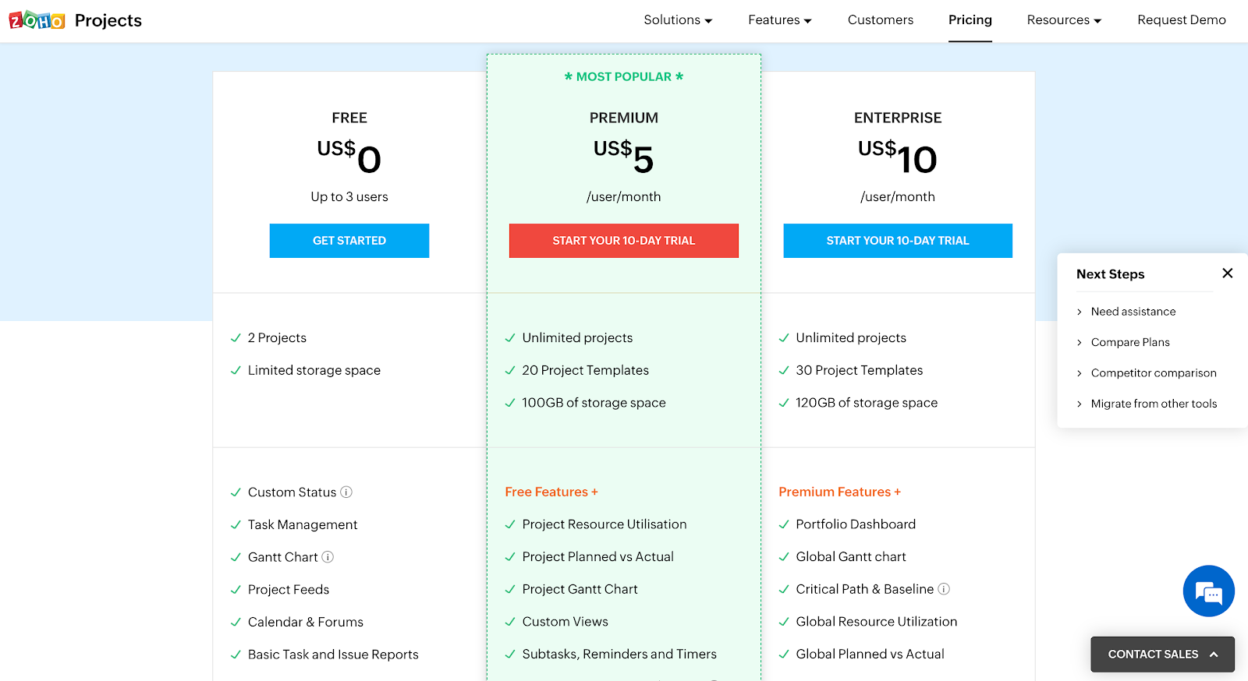The image size is (1248, 681).
Task: Click the PREMIUM plan title
Action: 624,118
